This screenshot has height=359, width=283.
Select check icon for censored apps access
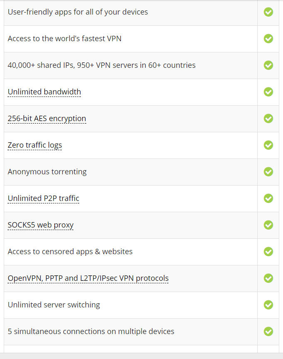pyautogui.click(x=268, y=252)
